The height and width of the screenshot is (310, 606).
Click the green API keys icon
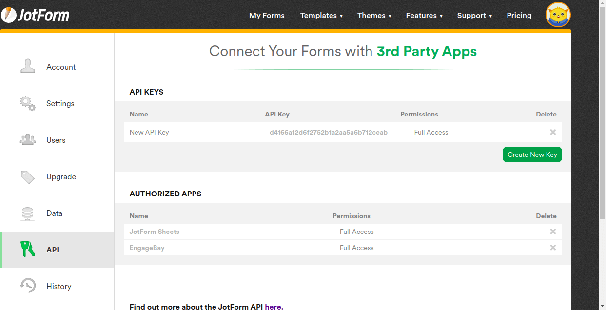point(28,249)
